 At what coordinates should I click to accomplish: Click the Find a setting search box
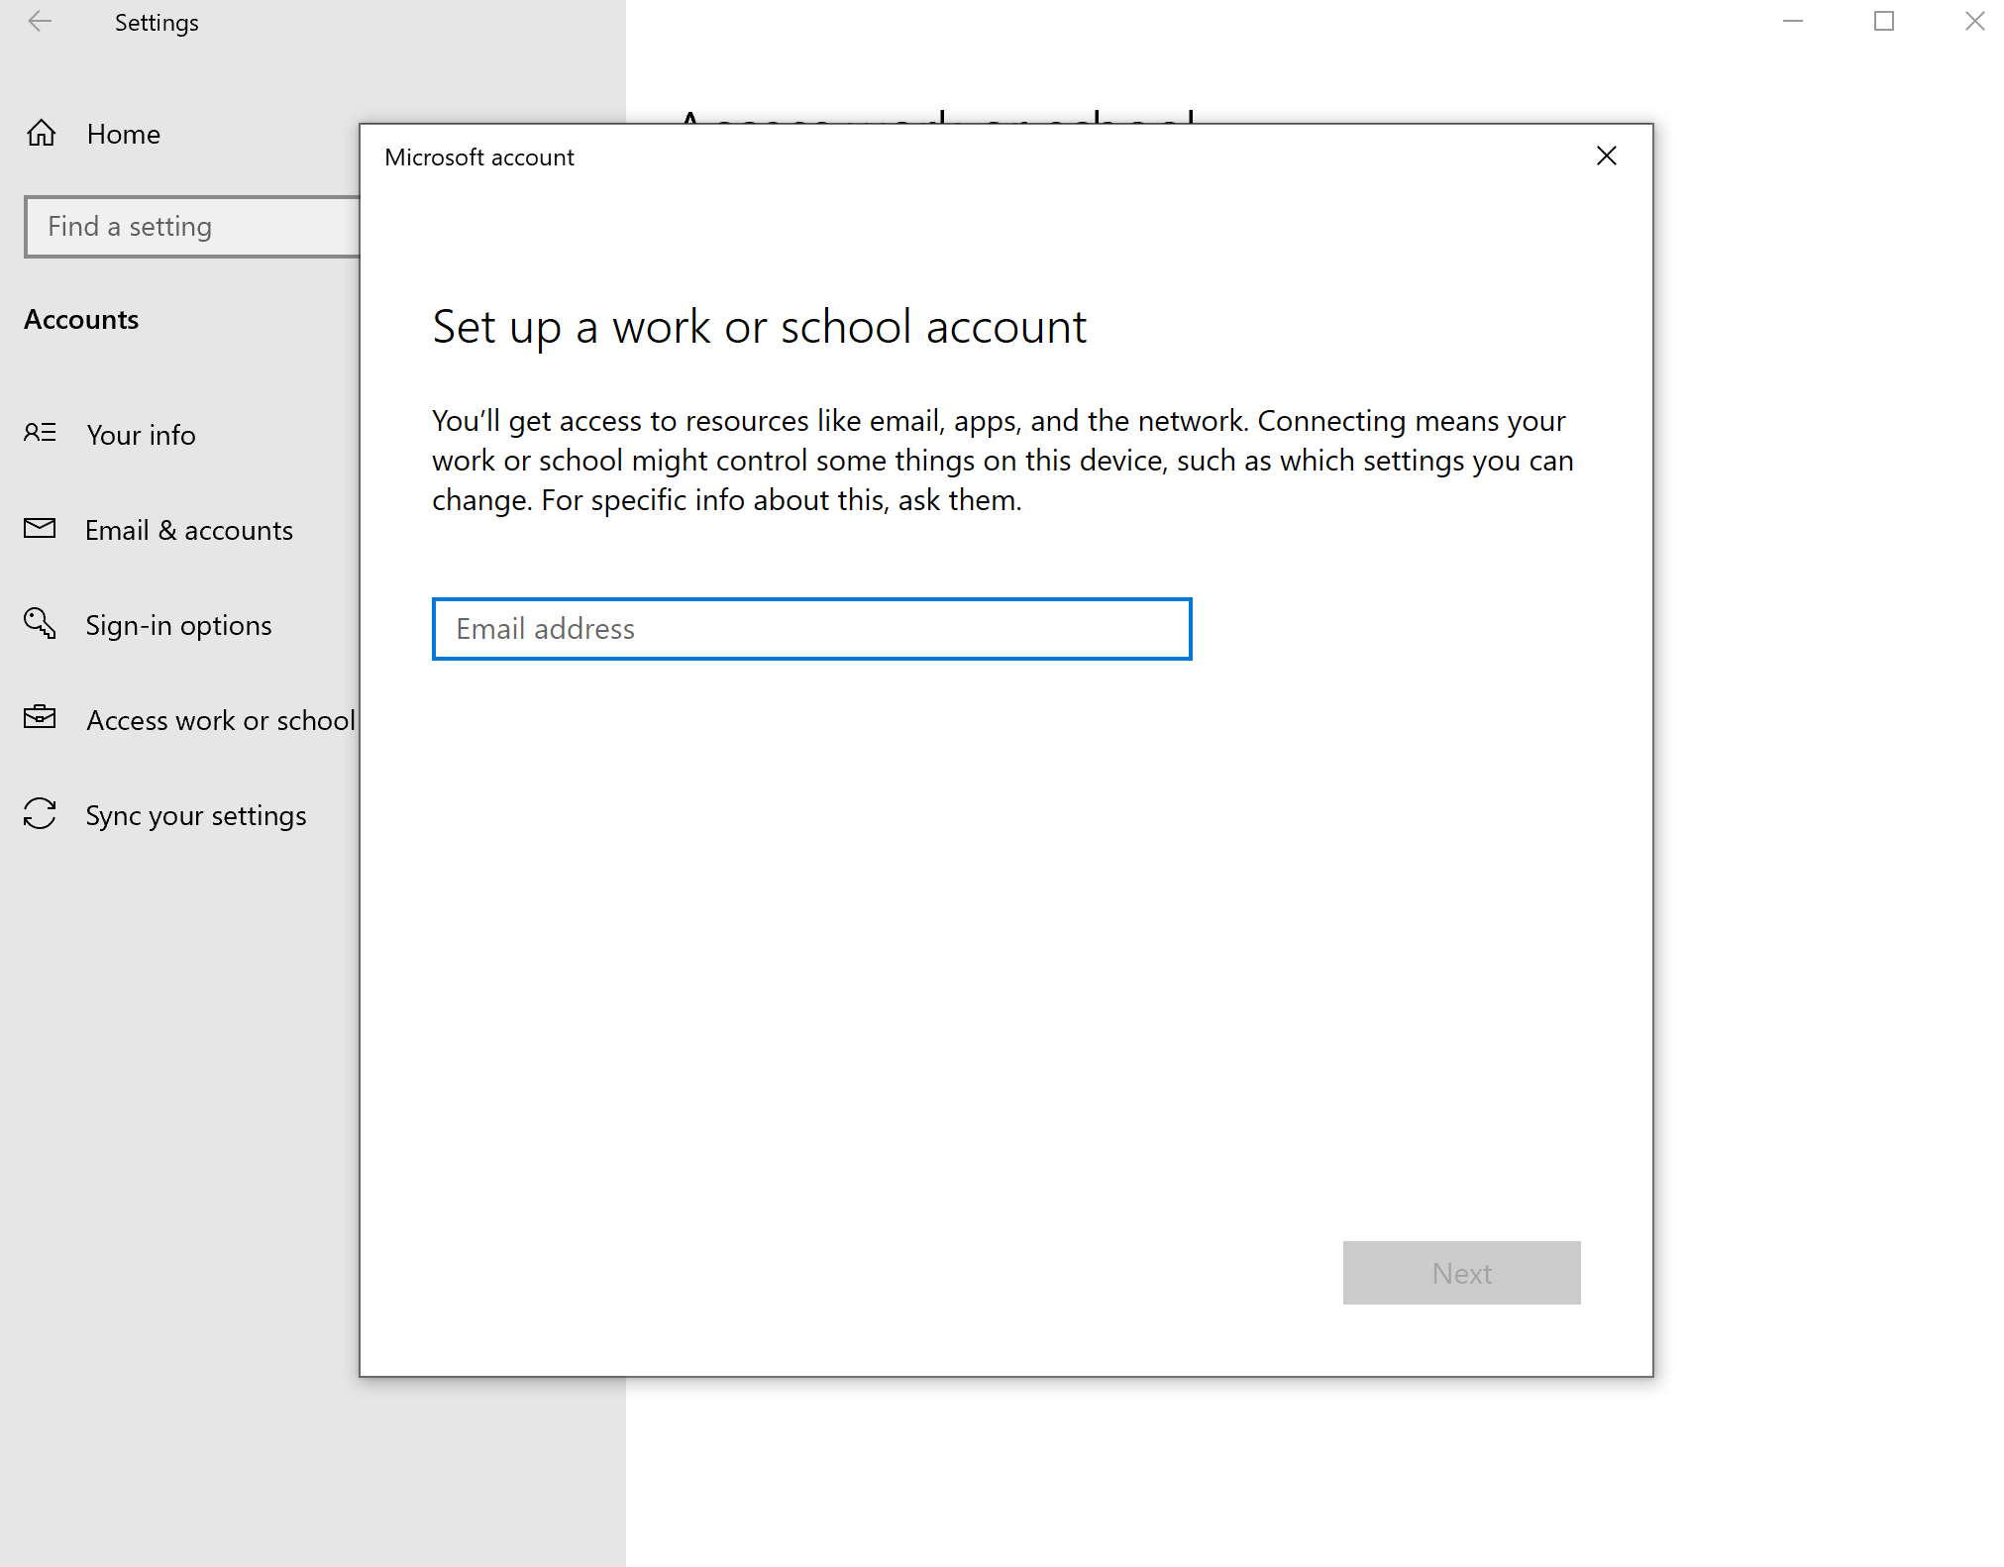click(x=188, y=226)
